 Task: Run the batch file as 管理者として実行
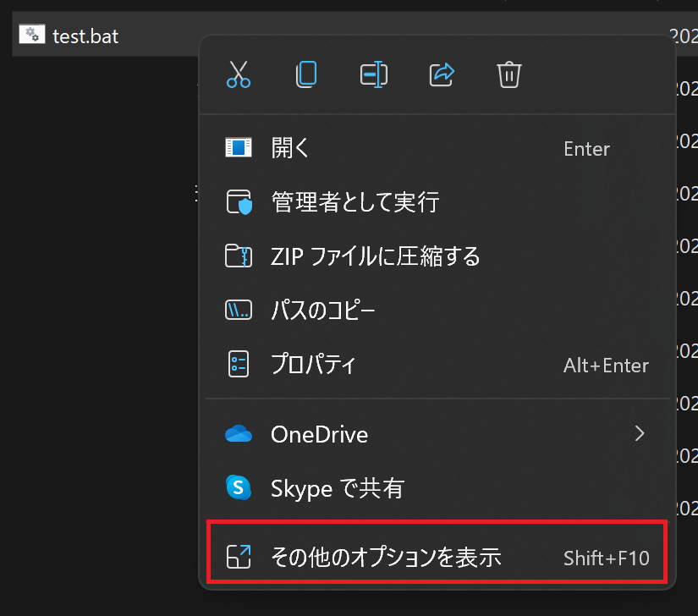coord(340,202)
